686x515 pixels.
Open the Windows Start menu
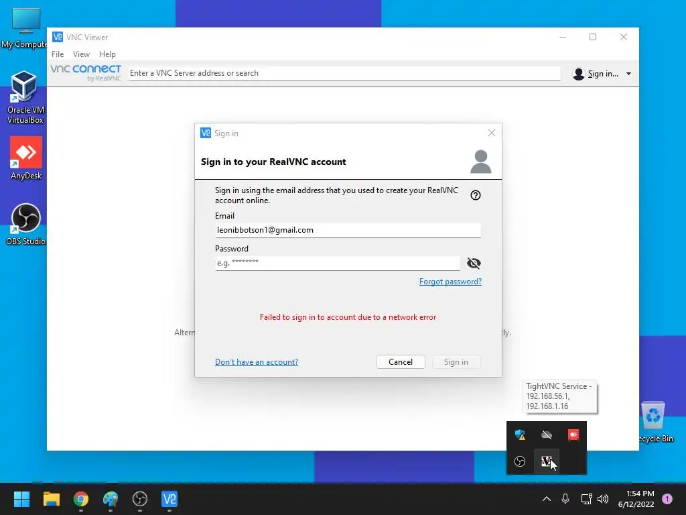tap(21, 499)
